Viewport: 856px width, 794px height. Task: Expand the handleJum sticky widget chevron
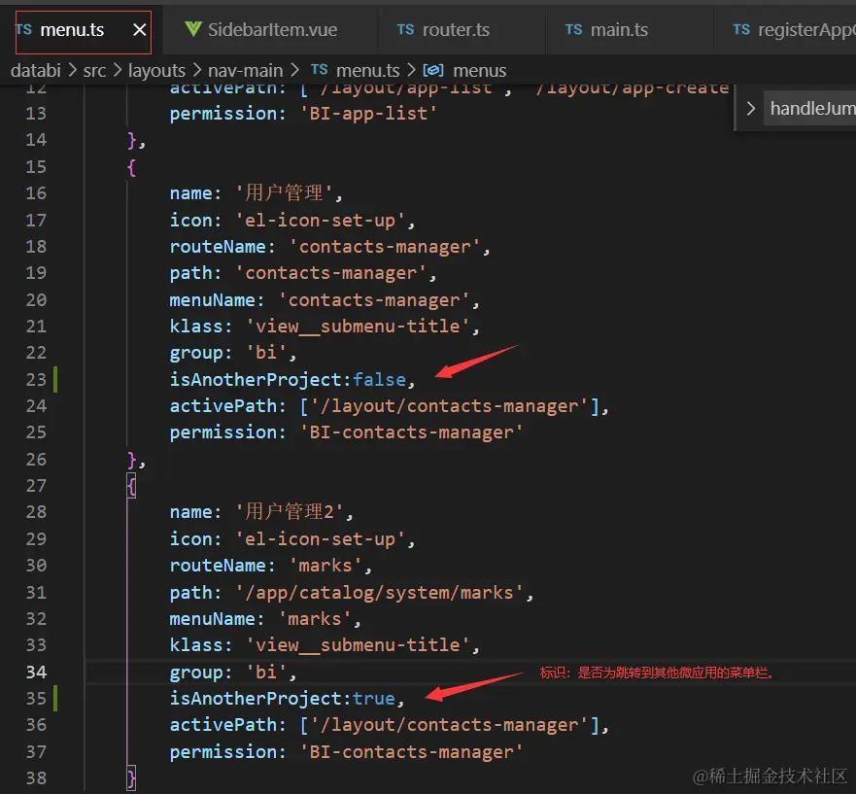tap(751, 109)
